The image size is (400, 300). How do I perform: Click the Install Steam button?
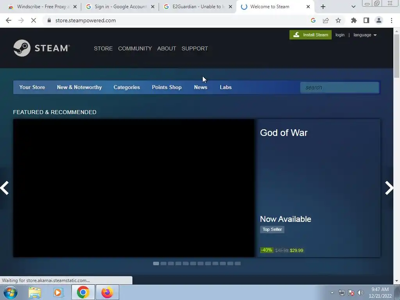tap(311, 35)
